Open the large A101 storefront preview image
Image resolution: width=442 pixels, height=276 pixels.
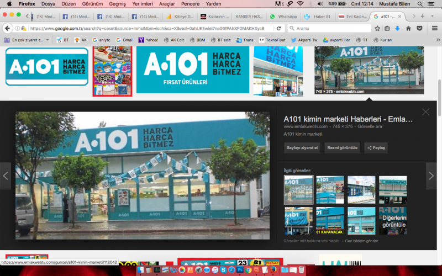point(143,176)
